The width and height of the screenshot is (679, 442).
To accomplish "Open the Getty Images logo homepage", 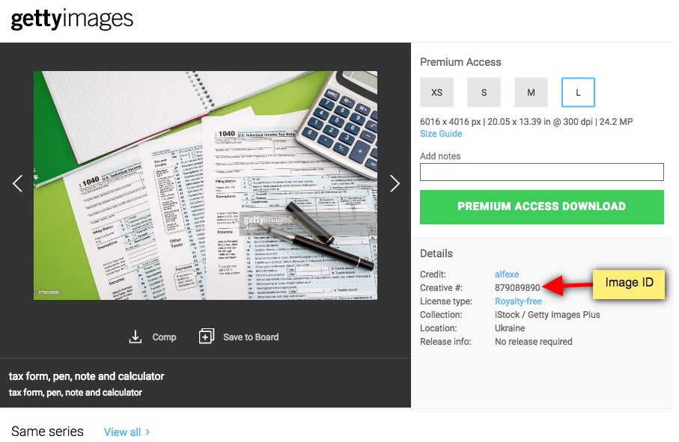I will (72, 19).
